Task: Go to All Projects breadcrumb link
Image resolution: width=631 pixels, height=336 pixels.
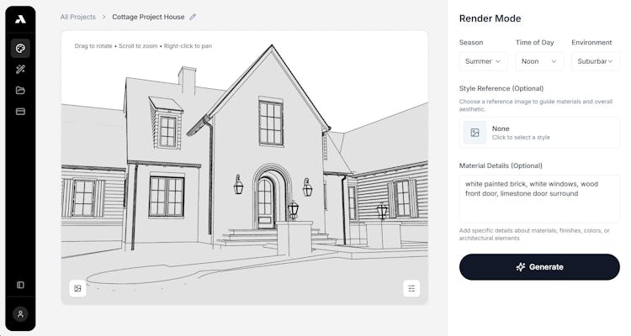Action: pyautogui.click(x=78, y=17)
